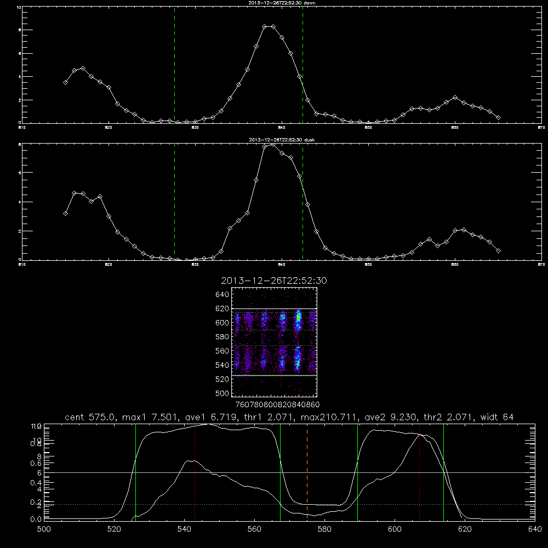
Task: Select the rightmost diamond marker on dusk curve
Action: tap(498, 250)
